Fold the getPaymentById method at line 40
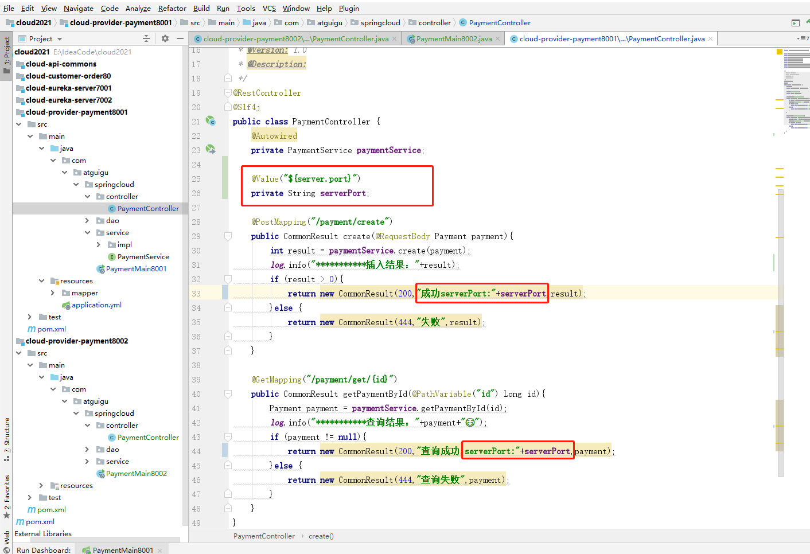 [x=228, y=393]
